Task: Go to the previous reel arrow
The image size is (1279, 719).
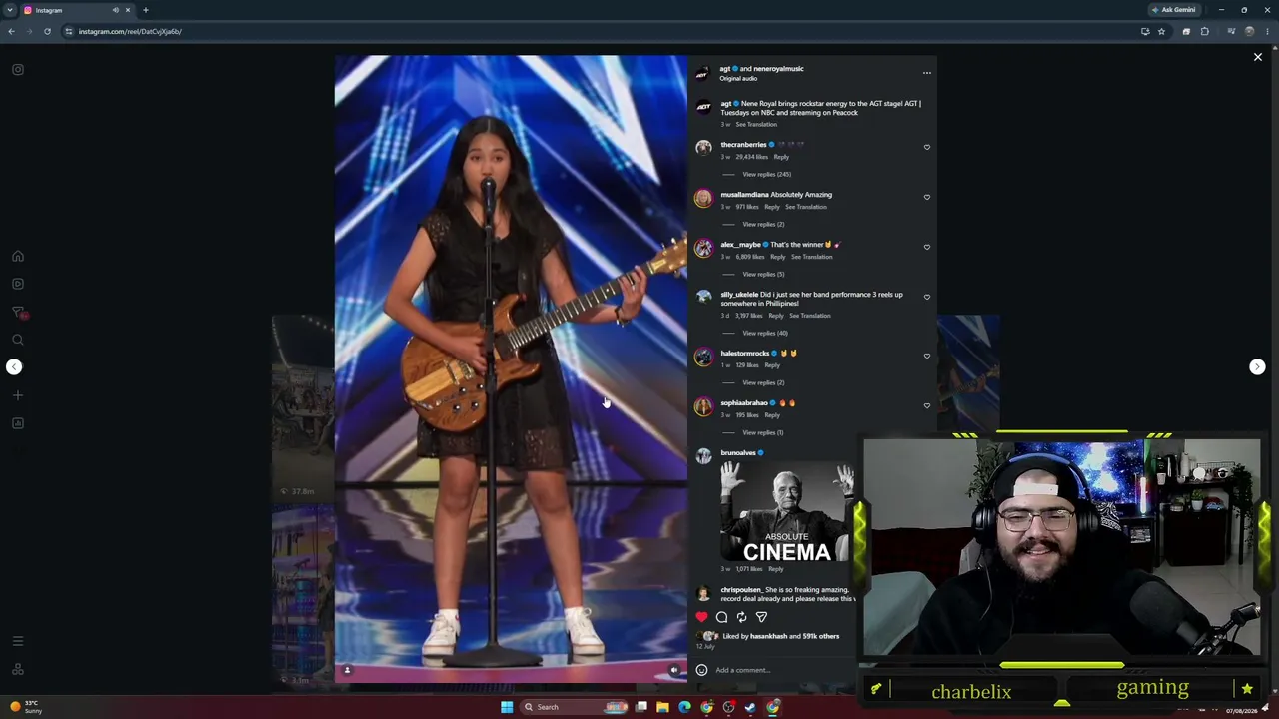Action: click(14, 366)
